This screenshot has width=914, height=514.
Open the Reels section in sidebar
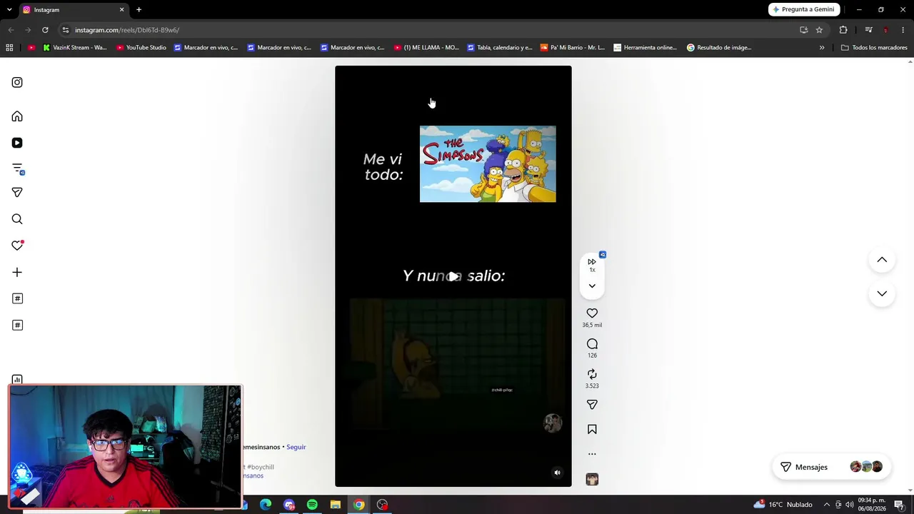coord(17,143)
